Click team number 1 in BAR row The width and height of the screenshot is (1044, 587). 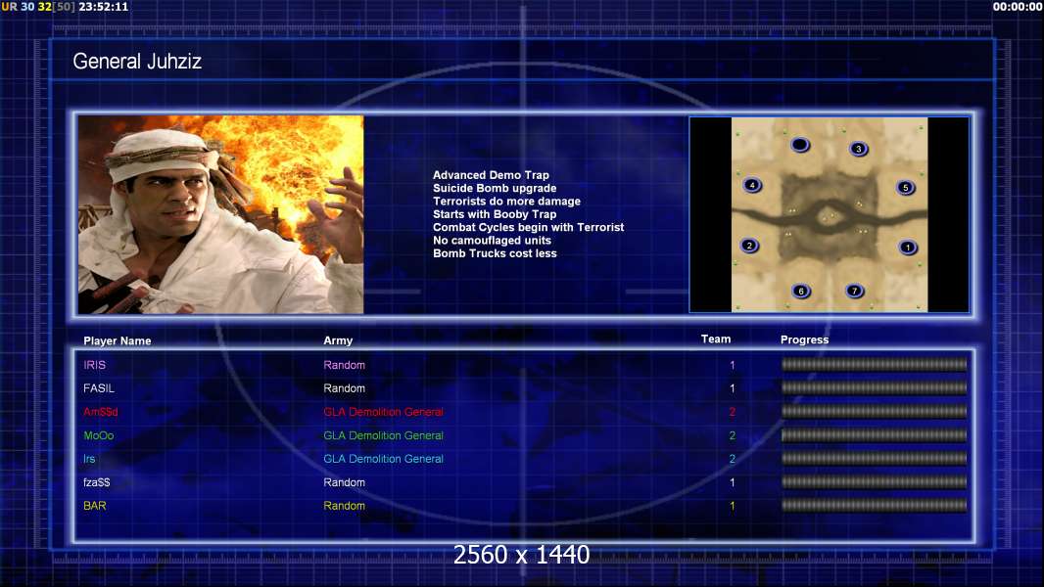[x=732, y=506]
